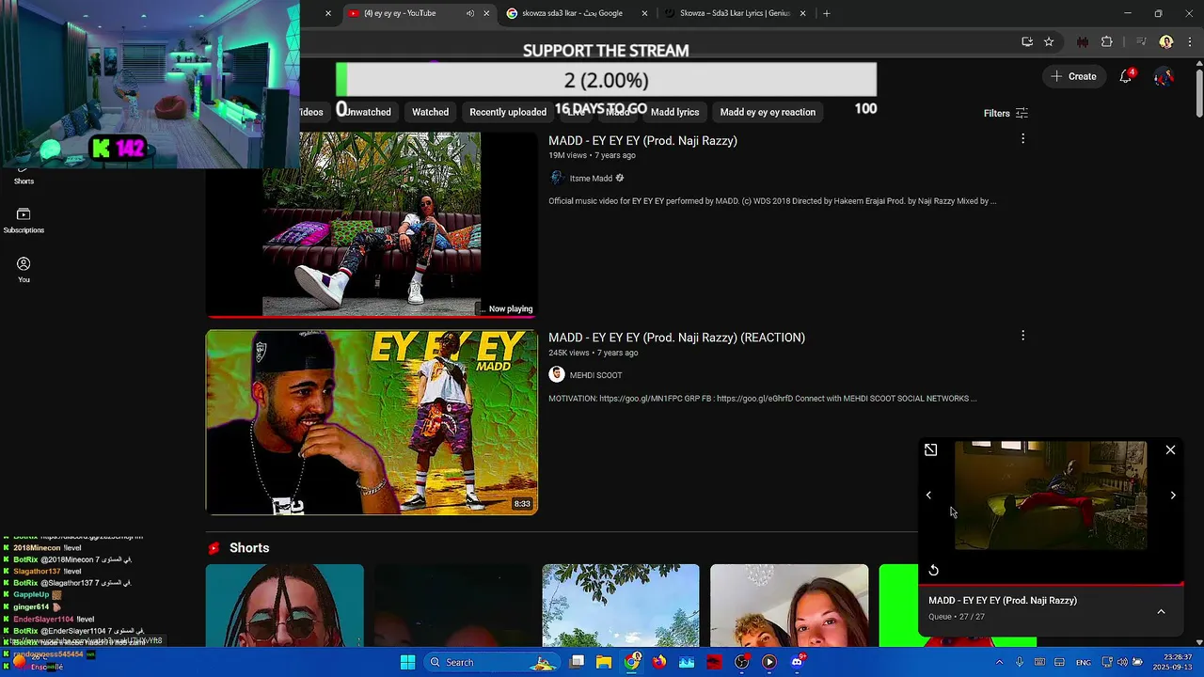
Task: Open the first Short with braided hair
Action: (285, 606)
